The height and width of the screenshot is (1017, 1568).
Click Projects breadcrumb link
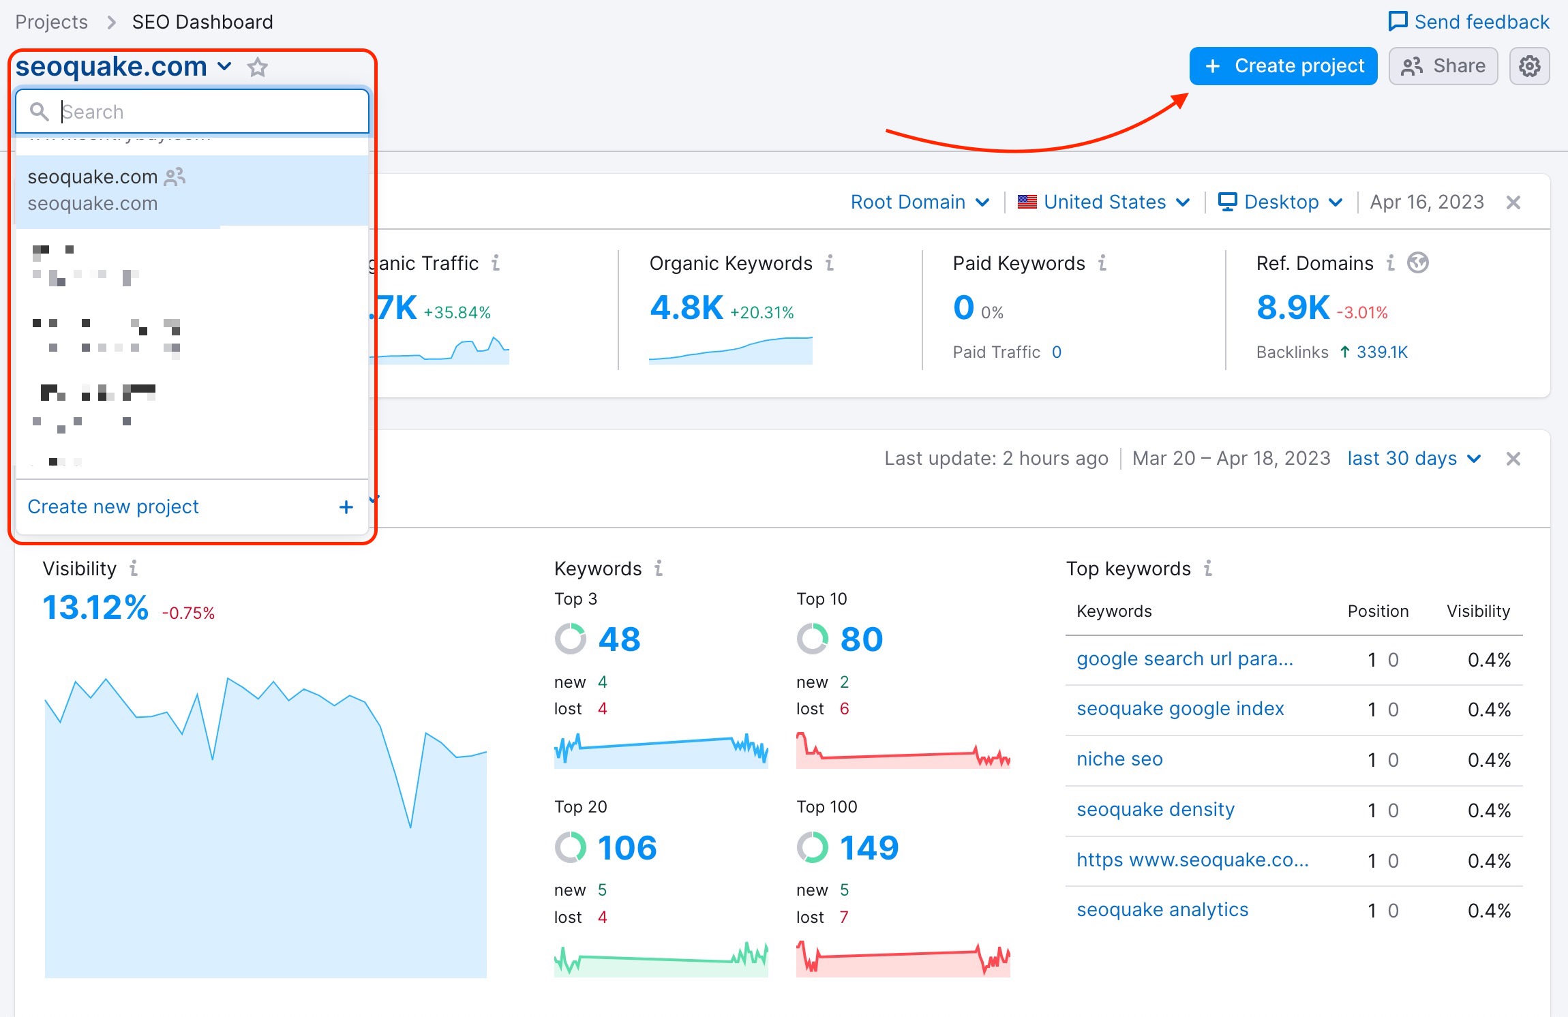tap(51, 22)
